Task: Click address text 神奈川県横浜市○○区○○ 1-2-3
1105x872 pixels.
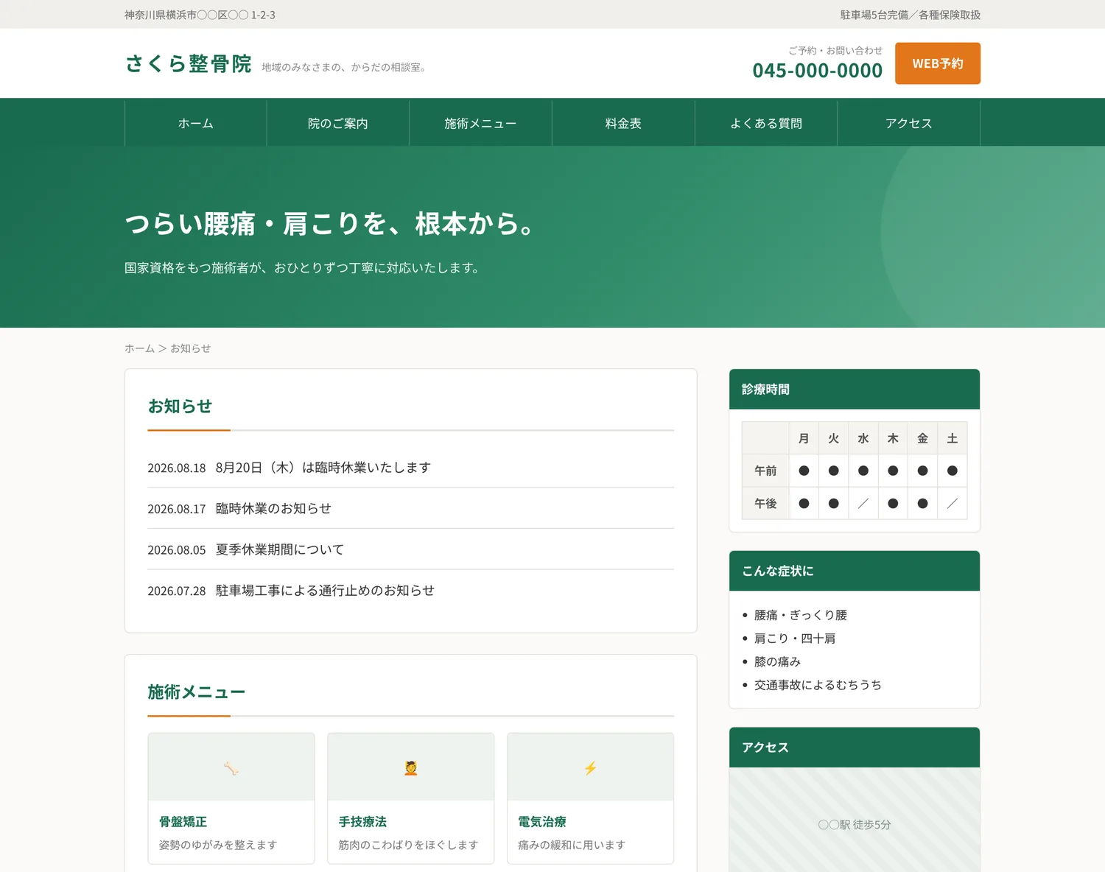Action: pos(200,15)
